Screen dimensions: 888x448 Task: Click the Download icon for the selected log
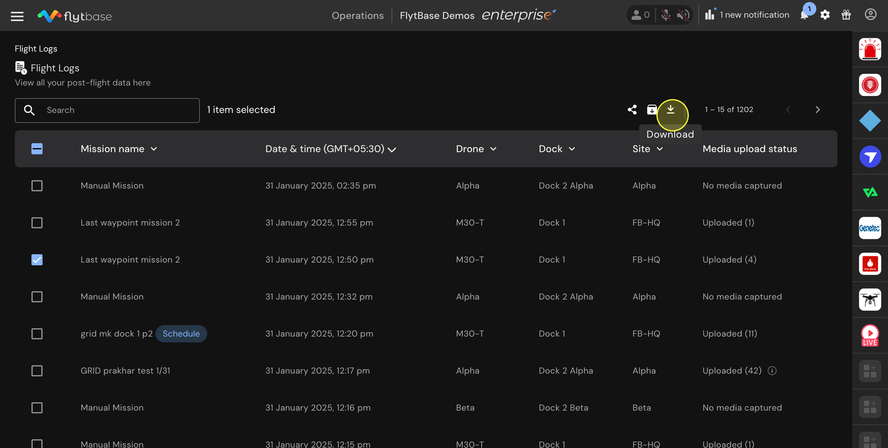coord(670,110)
